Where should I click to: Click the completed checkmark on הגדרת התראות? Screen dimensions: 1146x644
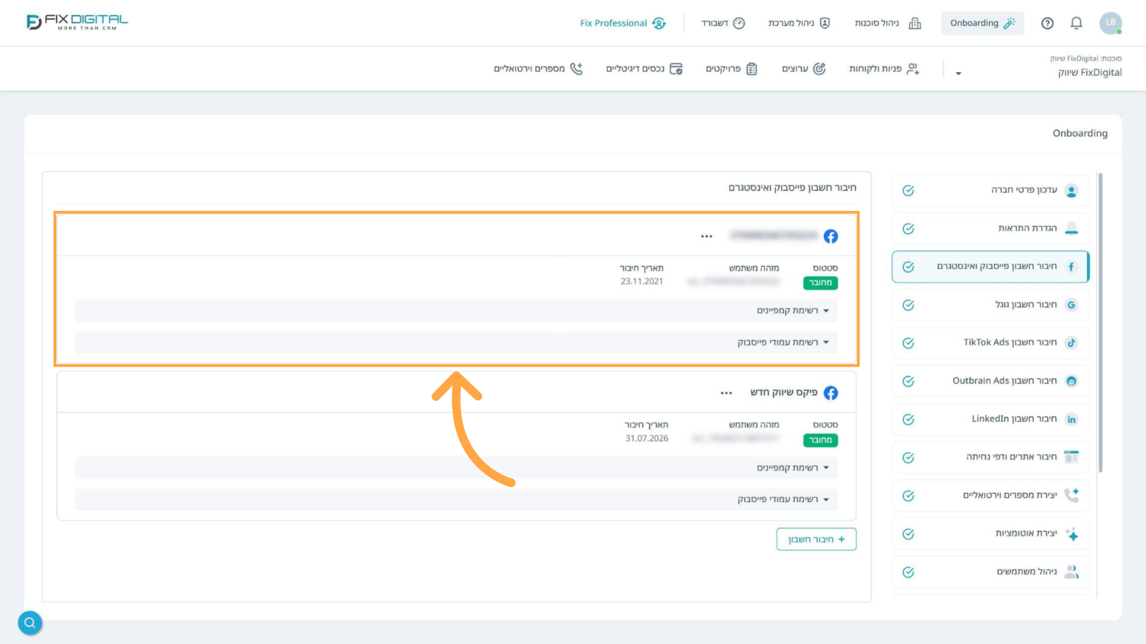[x=908, y=229]
